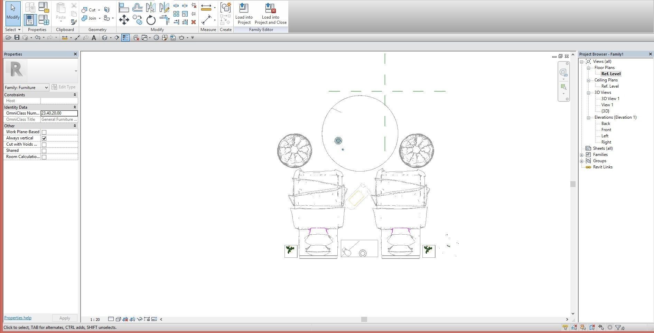The width and height of the screenshot is (654, 333).
Task: Open the Family Types dialog
Action: (x=44, y=20)
